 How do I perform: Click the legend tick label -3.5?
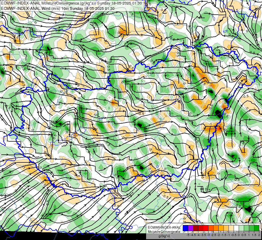(203, 235)
